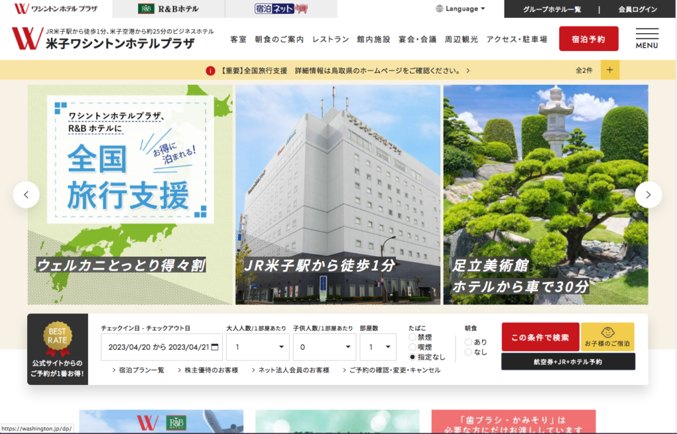Image resolution: width=677 pixels, height=434 pixels.
Task: Open 周辺観光 menu item
Action: (x=461, y=39)
